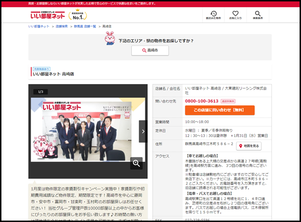The image size is (301, 222).
Task: Click the いい部屋ネット 高崎店 heading
Action: click(x=53, y=74)
